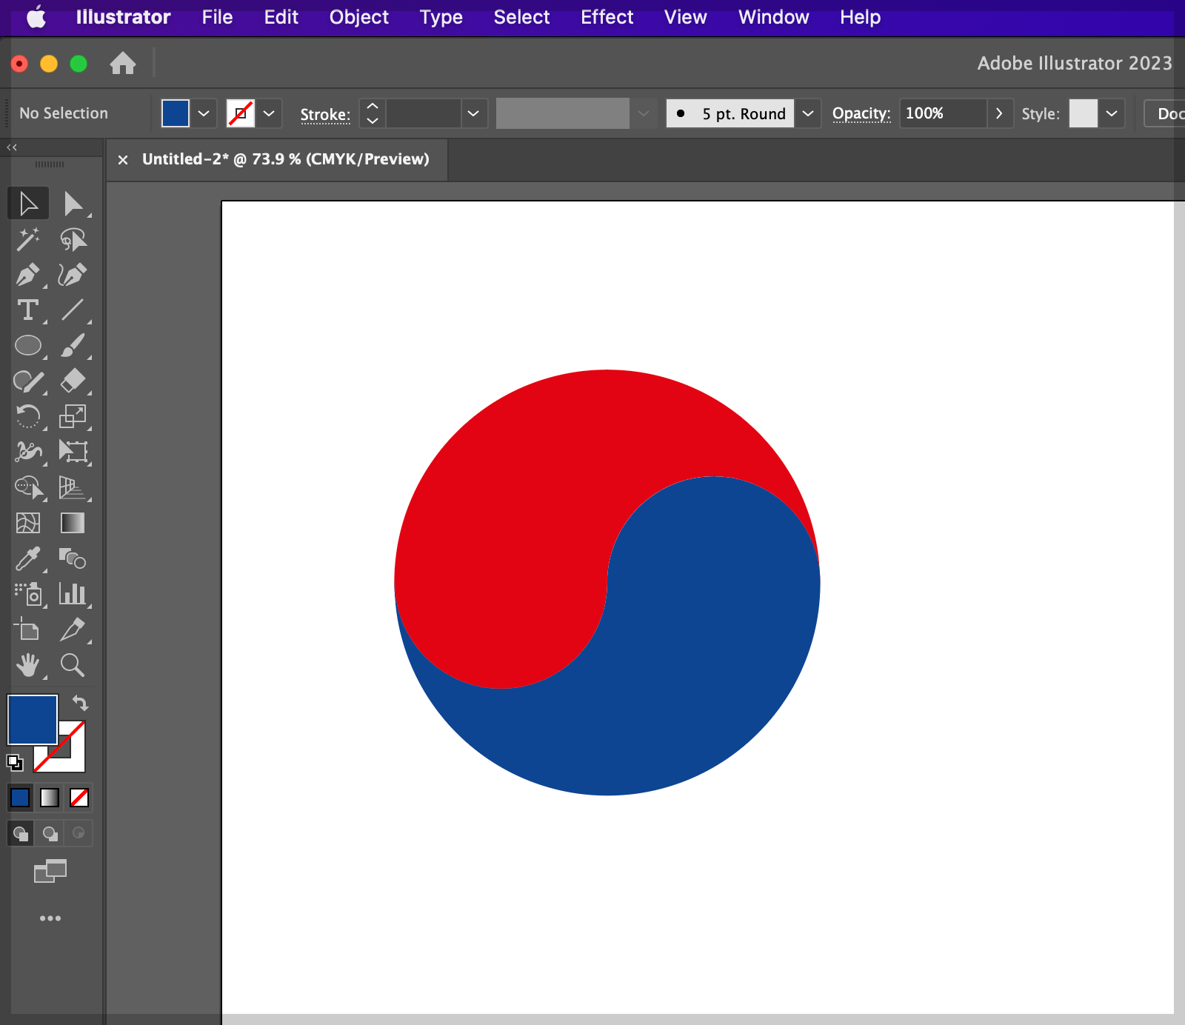This screenshot has width=1185, height=1025.
Task: Select the Shaper tool
Action: click(x=28, y=381)
